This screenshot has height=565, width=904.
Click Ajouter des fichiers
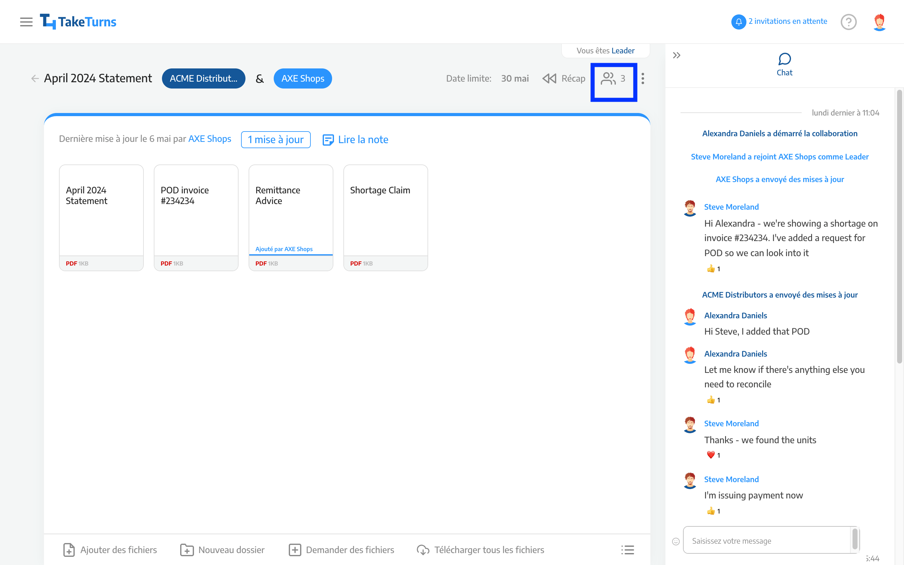110,550
